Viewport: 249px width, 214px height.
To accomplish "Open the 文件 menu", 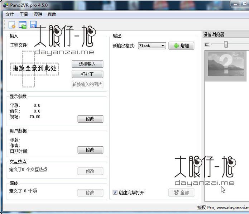I will pyautogui.click(x=10, y=14).
